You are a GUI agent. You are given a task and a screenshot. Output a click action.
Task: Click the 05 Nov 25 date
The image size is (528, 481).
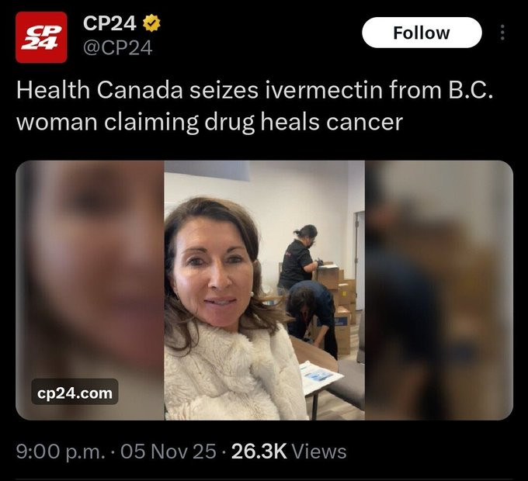pyautogui.click(x=168, y=452)
